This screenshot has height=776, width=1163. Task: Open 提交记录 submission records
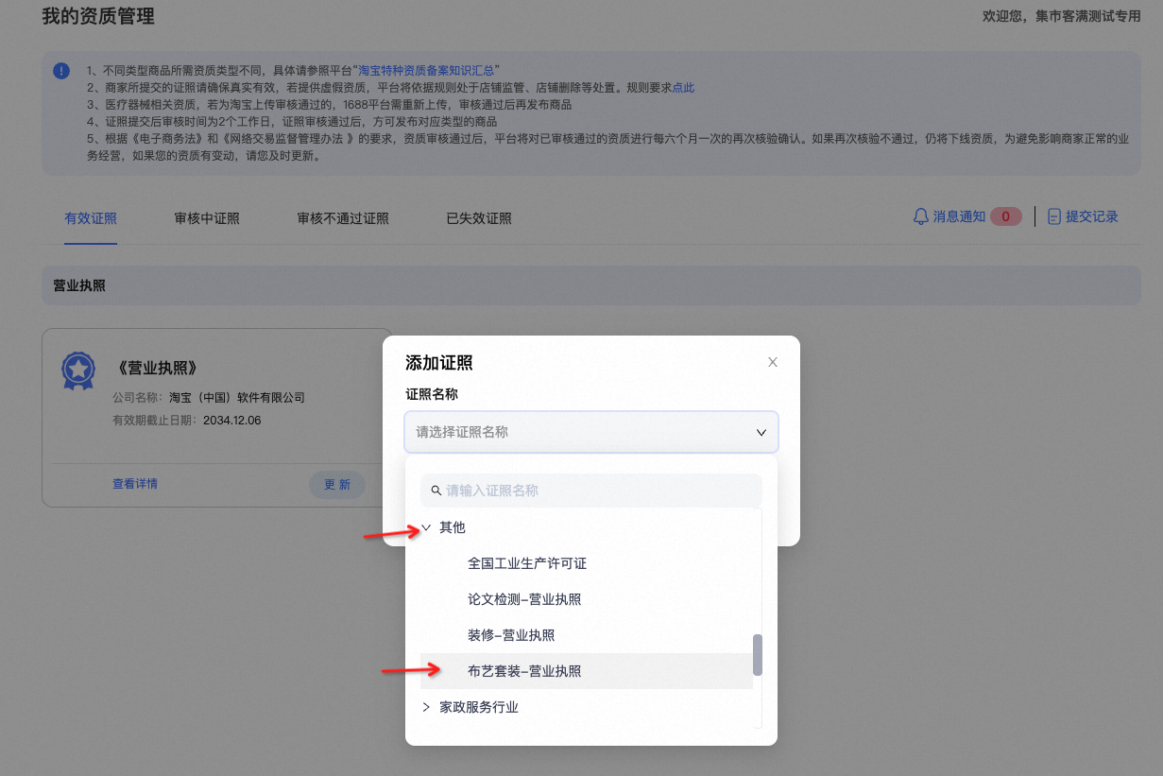click(x=1092, y=216)
